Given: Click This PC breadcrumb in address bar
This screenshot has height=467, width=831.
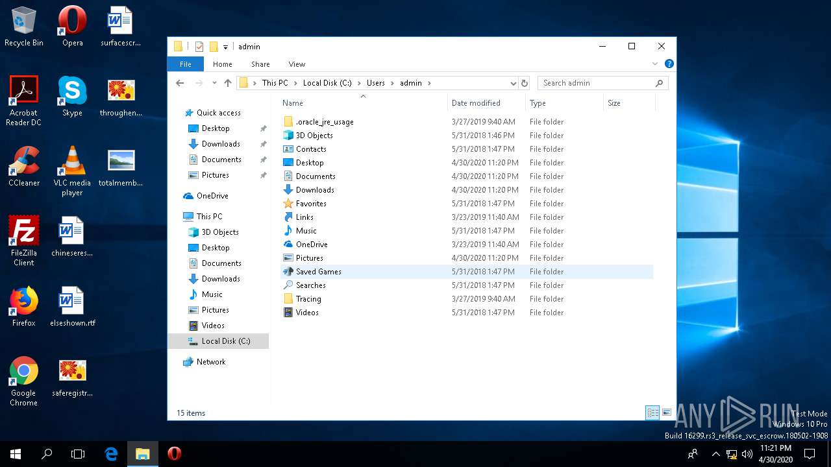Looking at the screenshot, I should pyautogui.click(x=275, y=83).
